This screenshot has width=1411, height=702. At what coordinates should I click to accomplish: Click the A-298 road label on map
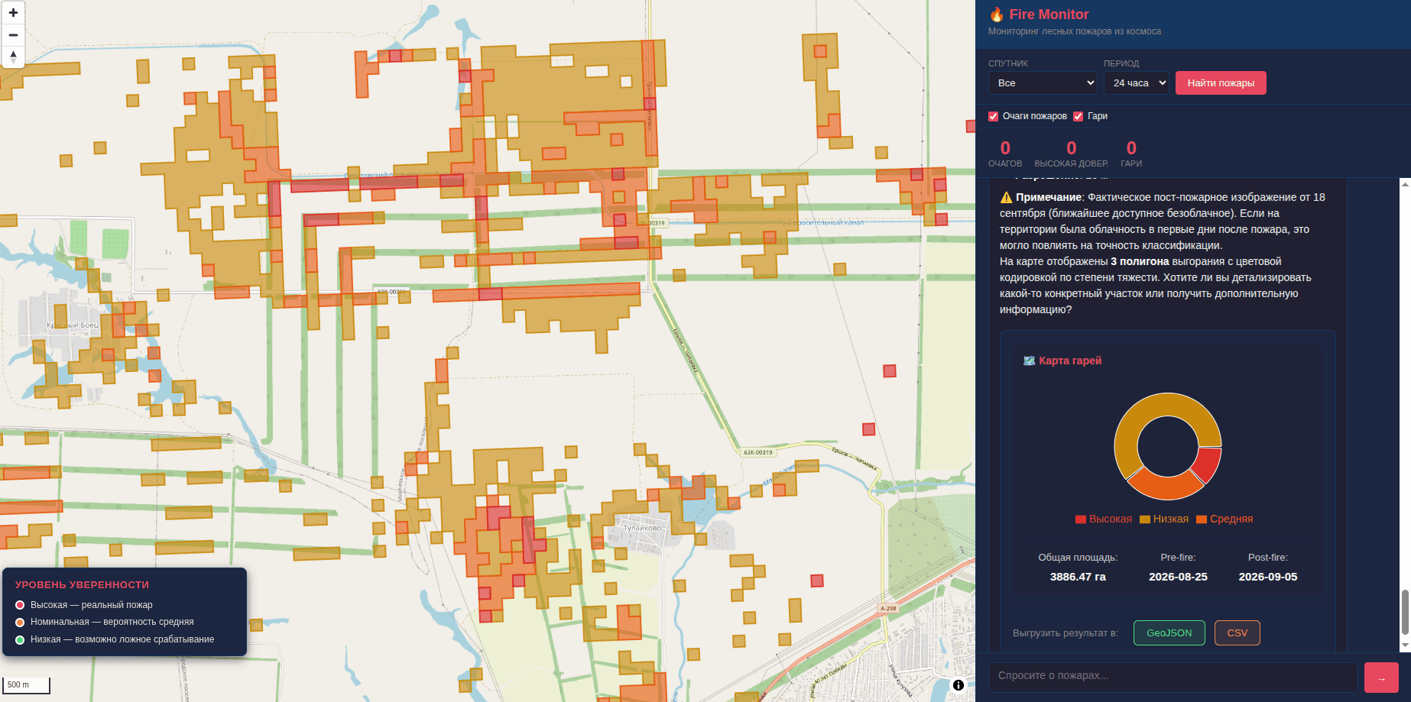pos(888,609)
